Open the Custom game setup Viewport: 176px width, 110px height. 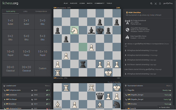tap(43, 68)
